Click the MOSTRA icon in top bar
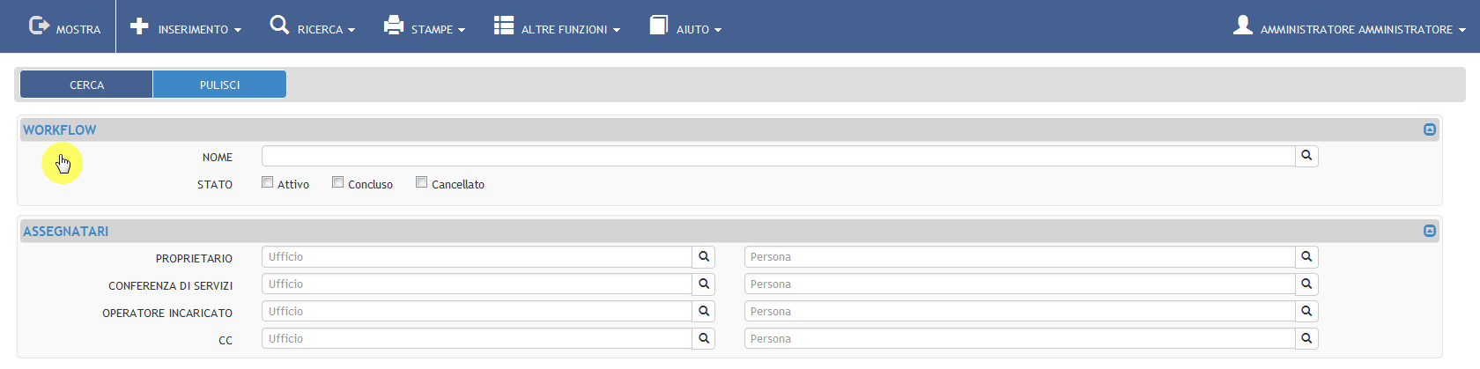The image size is (1480, 369). 39,26
